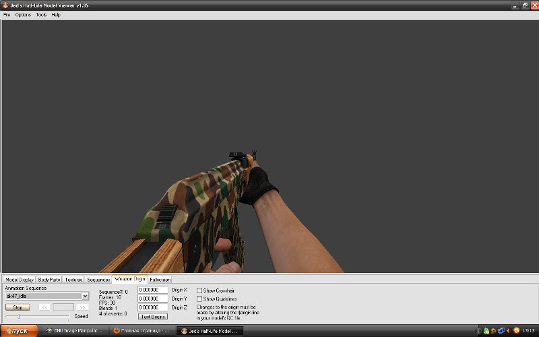Switch to Firefox taskbar window
This screenshot has width=539, height=337.
click(x=141, y=331)
